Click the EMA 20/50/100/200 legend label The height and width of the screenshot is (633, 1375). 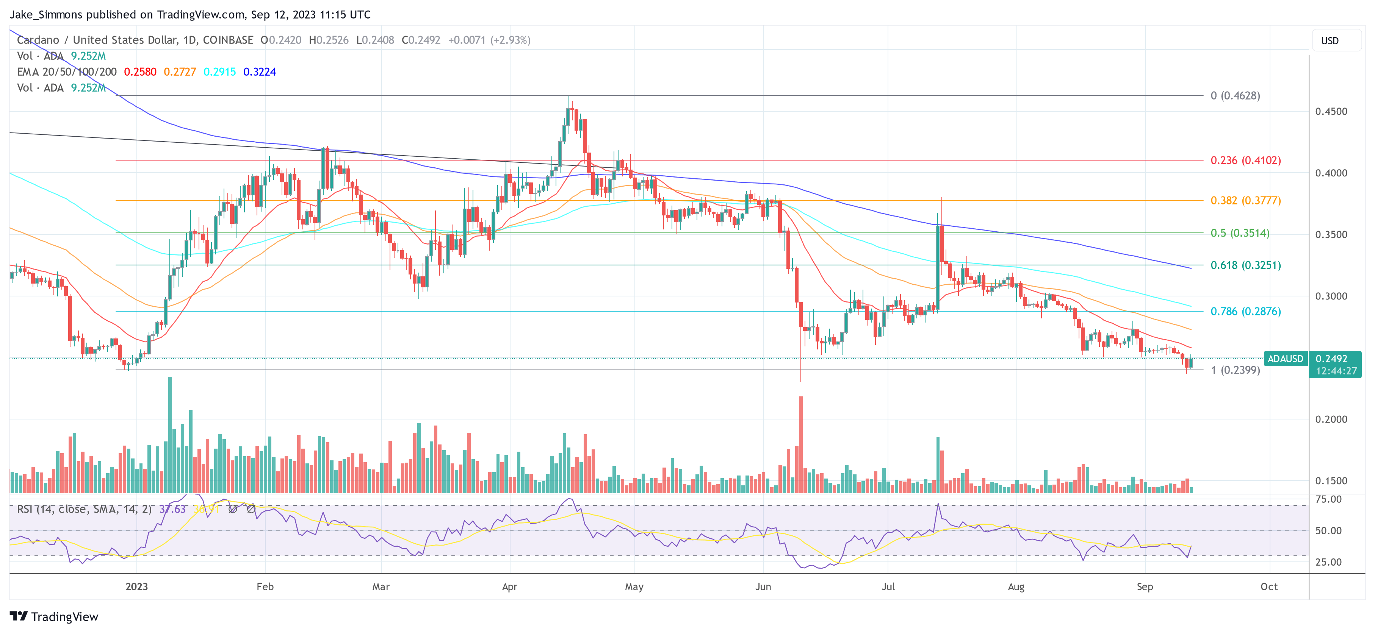(x=67, y=72)
